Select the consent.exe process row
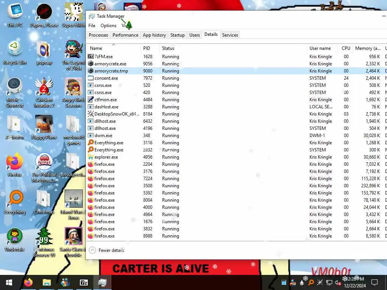 tap(236, 78)
